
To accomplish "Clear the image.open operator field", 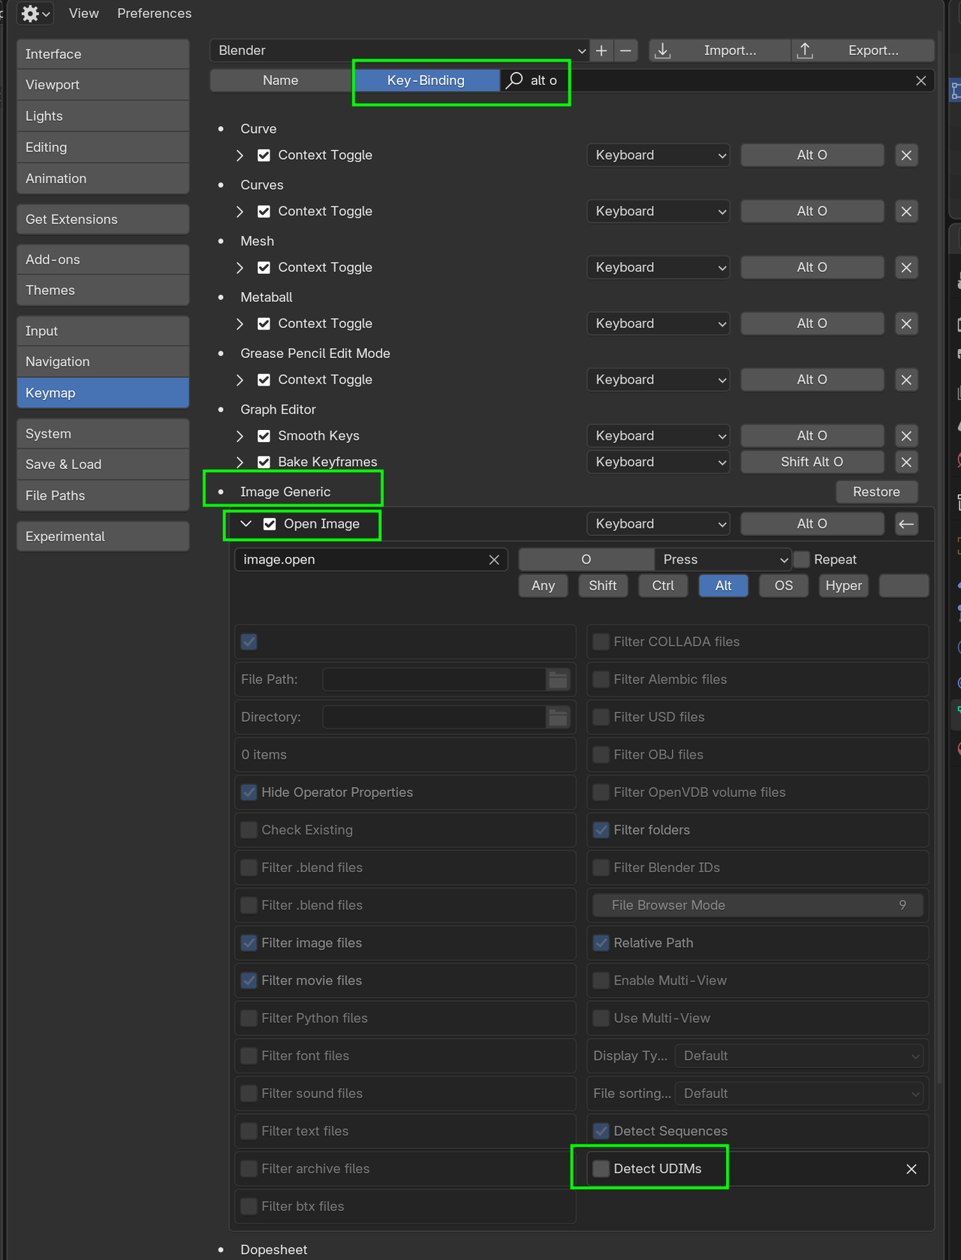I will [x=494, y=560].
